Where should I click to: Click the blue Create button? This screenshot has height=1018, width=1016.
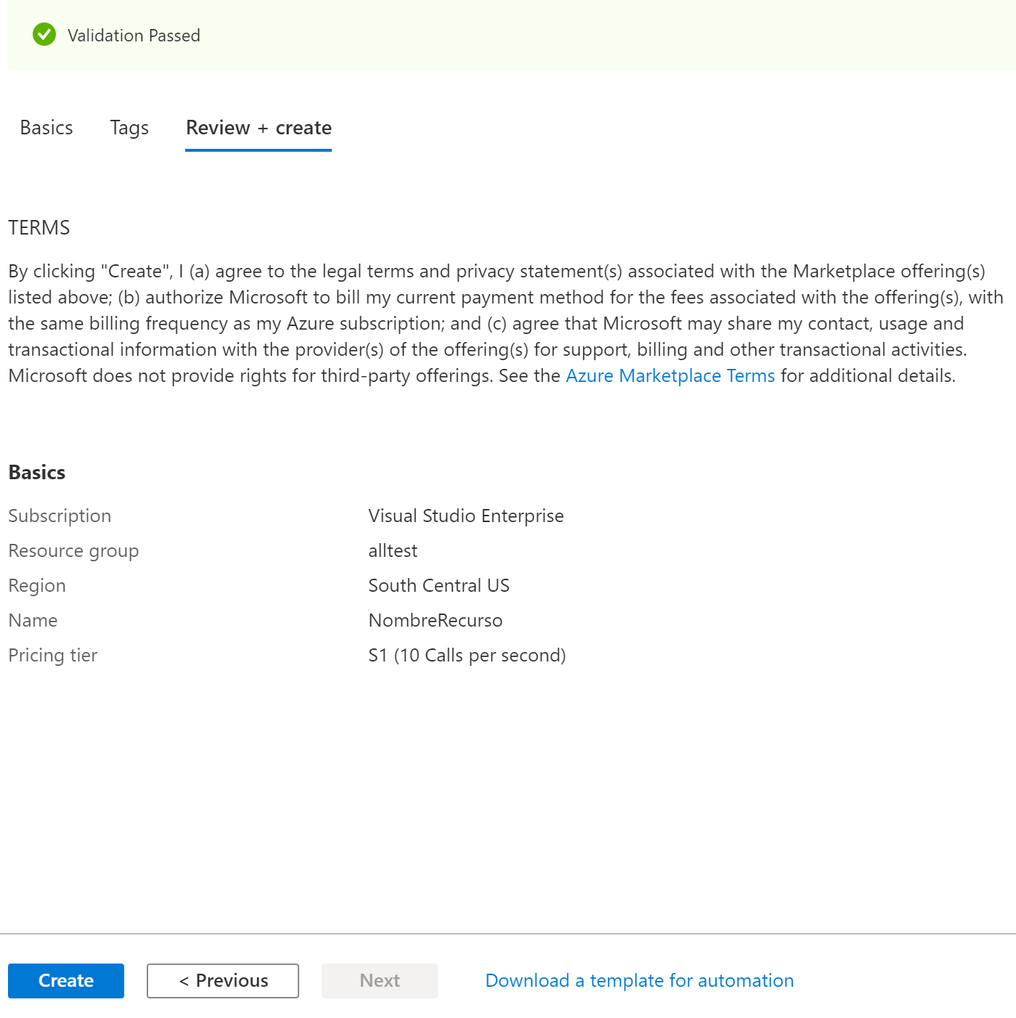point(66,980)
